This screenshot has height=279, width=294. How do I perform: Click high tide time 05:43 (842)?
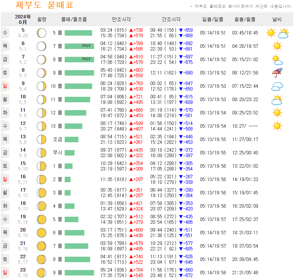point(113,70)
